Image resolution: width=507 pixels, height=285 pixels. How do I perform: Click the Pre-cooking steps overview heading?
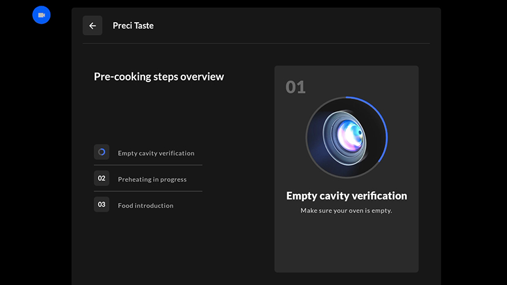click(x=159, y=76)
